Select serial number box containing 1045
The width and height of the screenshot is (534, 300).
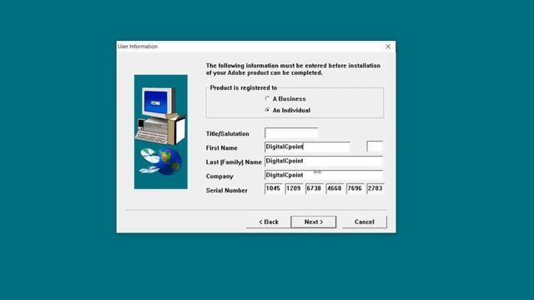(x=274, y=189)
